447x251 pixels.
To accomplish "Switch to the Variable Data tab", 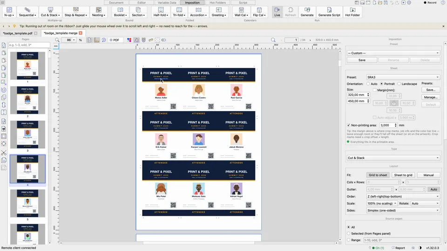I will [x=167, y=3].
